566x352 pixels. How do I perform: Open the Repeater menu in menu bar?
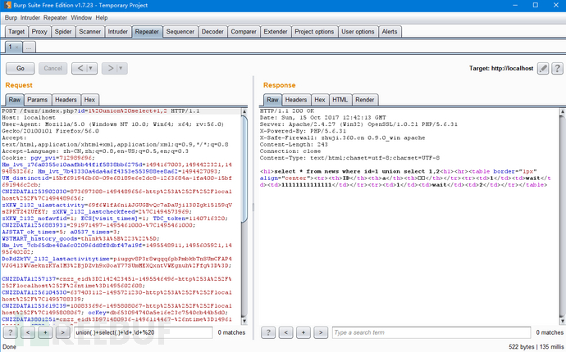[55, 18]
